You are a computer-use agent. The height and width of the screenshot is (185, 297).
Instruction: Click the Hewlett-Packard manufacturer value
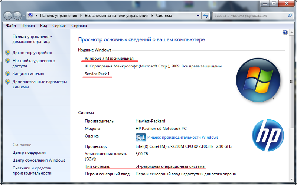150,121
